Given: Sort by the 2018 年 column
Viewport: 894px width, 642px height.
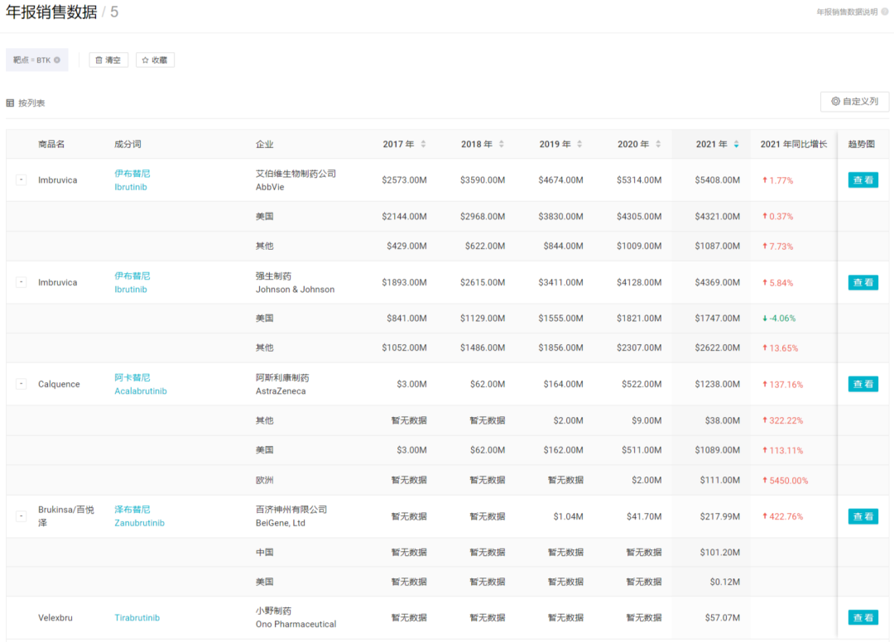Looking at the screenshot, I should point(501,144).
